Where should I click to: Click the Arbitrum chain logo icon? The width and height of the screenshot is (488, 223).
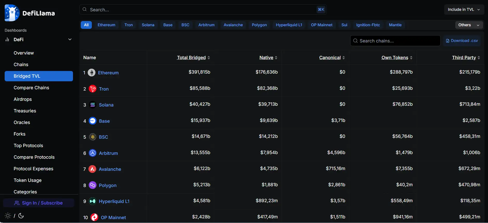point(93,153)
